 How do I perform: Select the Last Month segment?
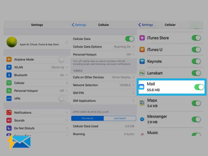pyautogui.click(x=120, y=118)
